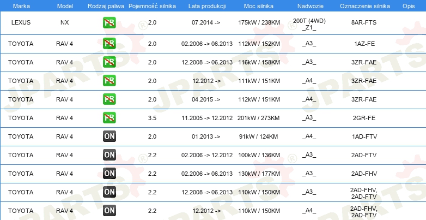This screenshot has height=220, width=426.
Task: Click the RAV 4 cell in the 04.2015 row
Action: [x=65, y=99]
